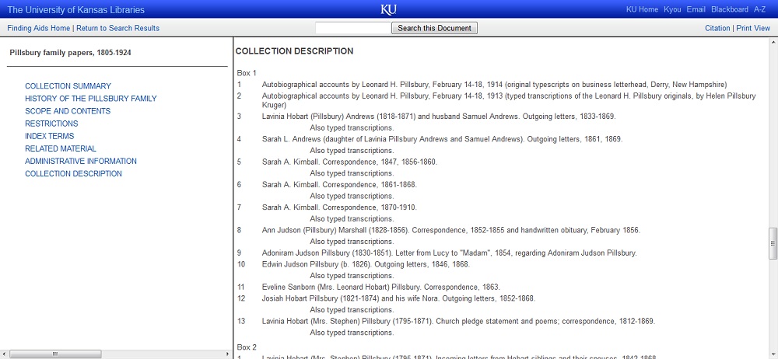The image size is (778, 359).
Task: Open the Citation link
Action: (717, 28)
